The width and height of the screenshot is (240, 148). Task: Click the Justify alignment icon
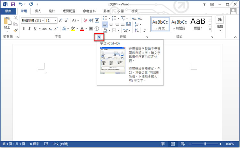(x=123, y=24)
